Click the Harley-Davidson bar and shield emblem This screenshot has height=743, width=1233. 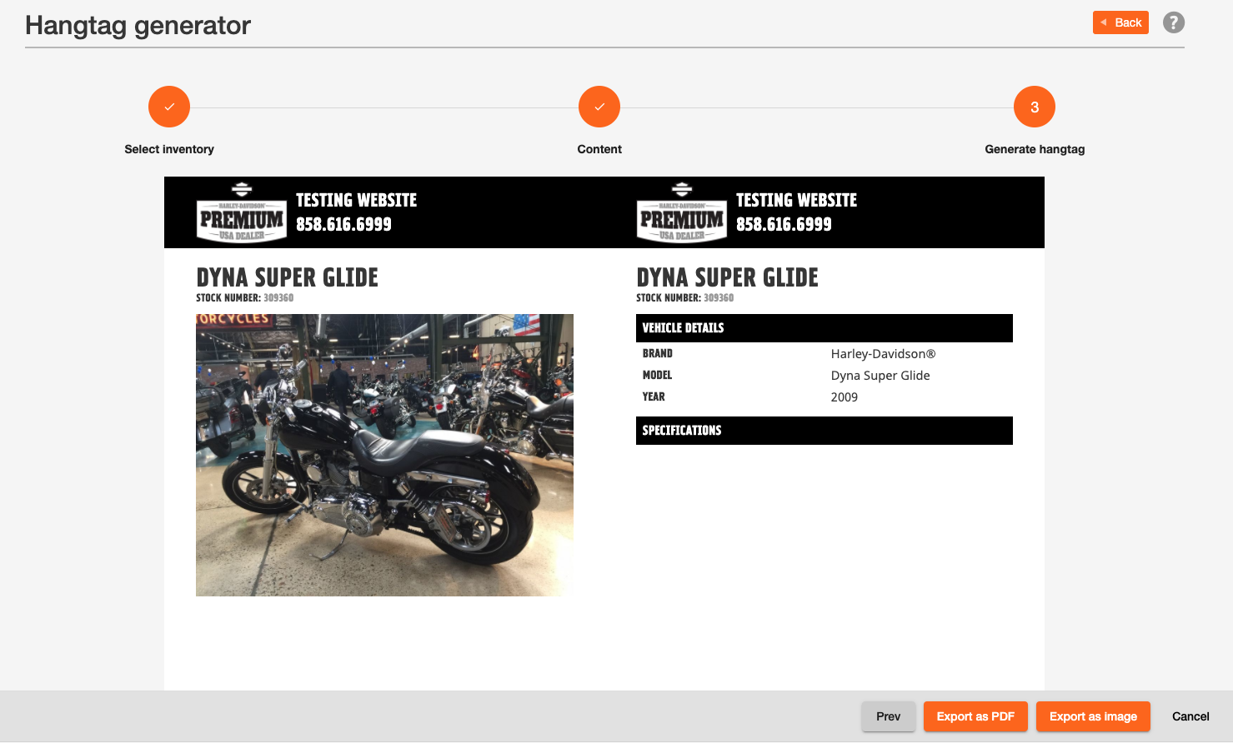(242, 189)
